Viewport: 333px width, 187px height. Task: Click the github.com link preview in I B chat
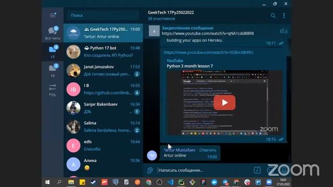[108, 92]
